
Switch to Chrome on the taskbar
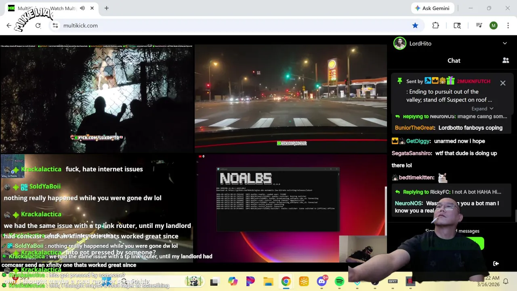(286, 281)
